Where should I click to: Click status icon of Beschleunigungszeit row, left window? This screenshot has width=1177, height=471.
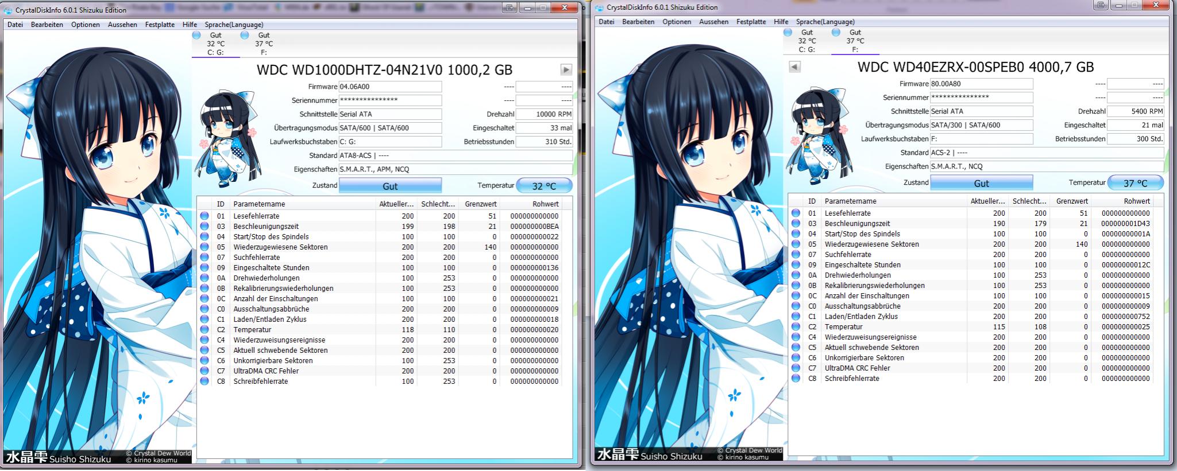pos(204,226)
